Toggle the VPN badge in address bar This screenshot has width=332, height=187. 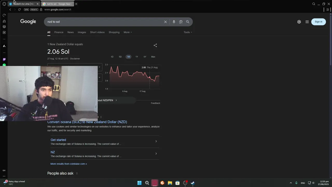[26, 10]
